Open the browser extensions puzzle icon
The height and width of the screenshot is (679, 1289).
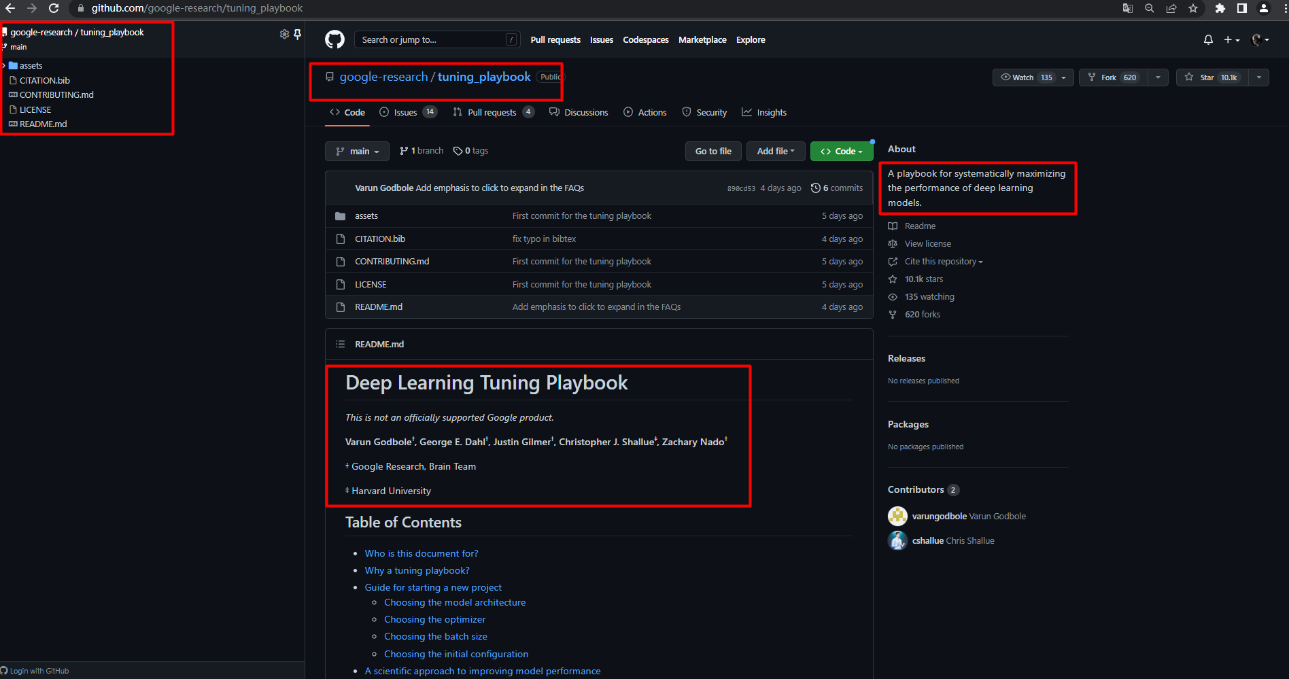click(1220, 8)
